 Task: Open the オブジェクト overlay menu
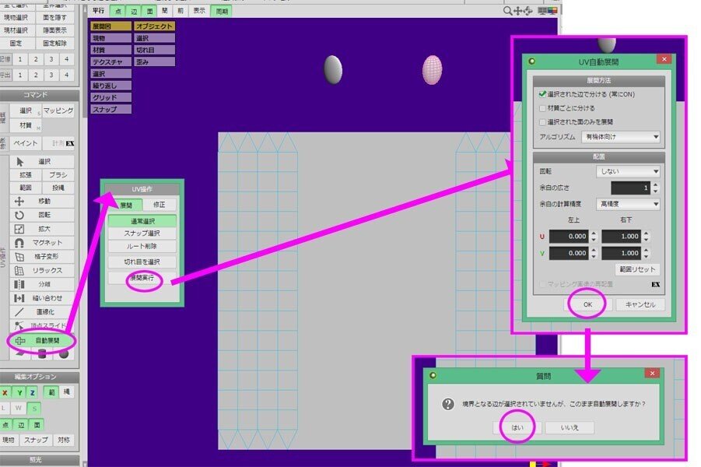click(x=155, y=26)
